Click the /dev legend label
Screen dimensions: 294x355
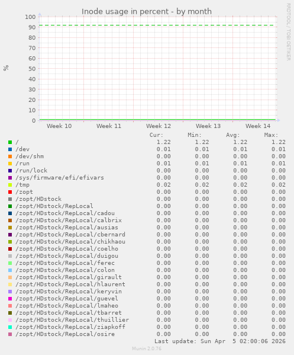pos(22,149)
